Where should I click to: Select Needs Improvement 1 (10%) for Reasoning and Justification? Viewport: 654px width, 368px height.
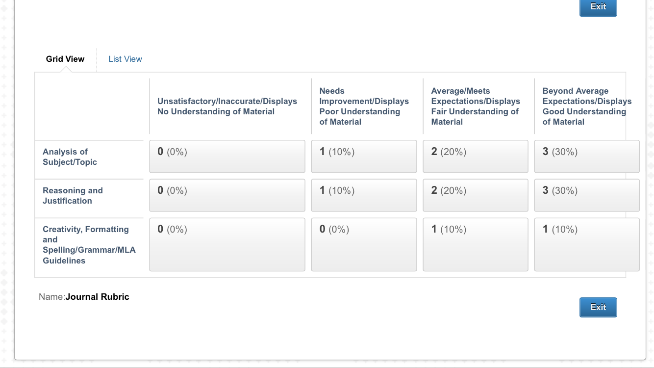[364, 195]
